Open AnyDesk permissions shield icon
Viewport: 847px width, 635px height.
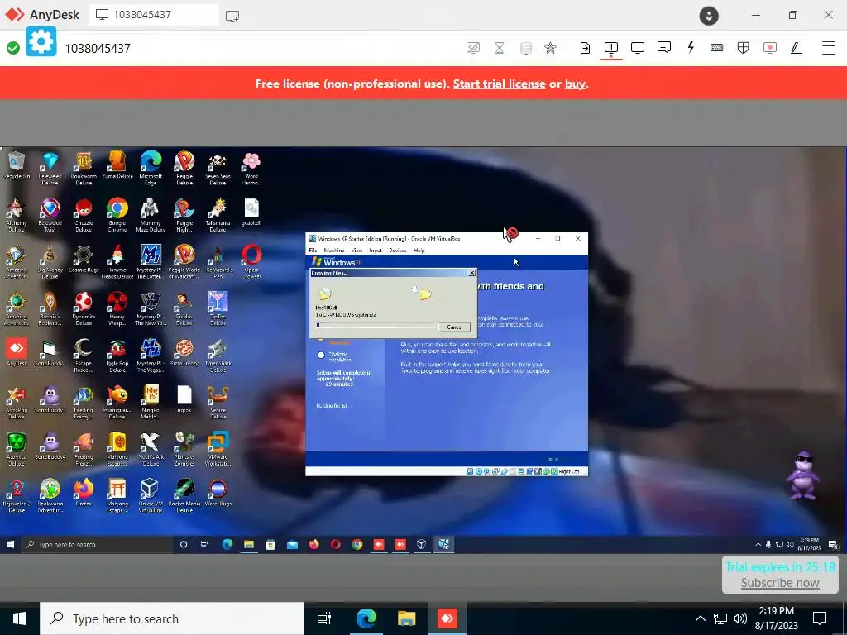(744, 47)
